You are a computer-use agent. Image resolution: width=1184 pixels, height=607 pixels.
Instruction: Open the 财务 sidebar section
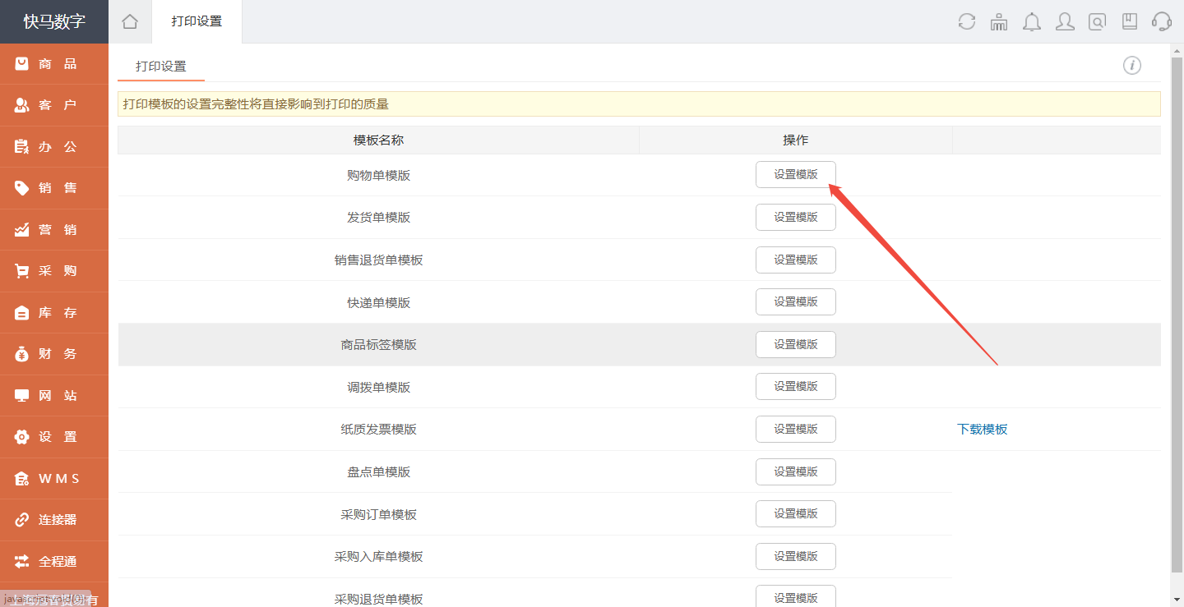pyautogui.click(x=54, y=354)
